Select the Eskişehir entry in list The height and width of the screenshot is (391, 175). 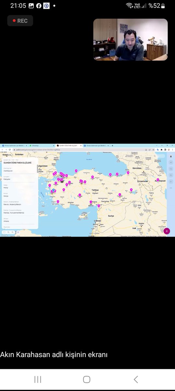(x=20, y=178)
